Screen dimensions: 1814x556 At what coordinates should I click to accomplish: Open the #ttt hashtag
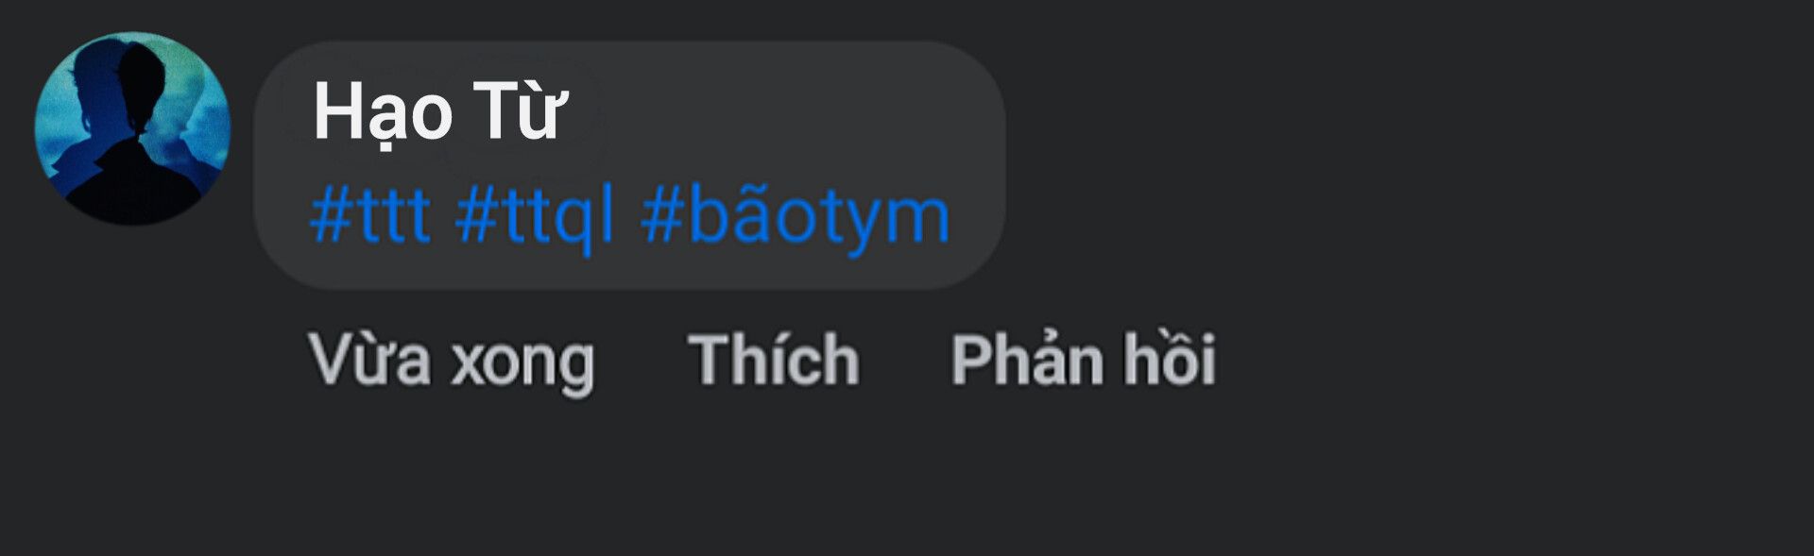[370, 216]
